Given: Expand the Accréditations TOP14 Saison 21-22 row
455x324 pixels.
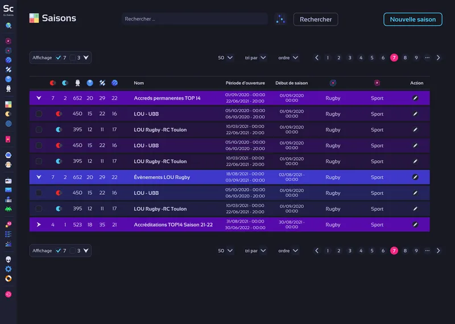Looking at the screenshot, I should coord(39,225).
